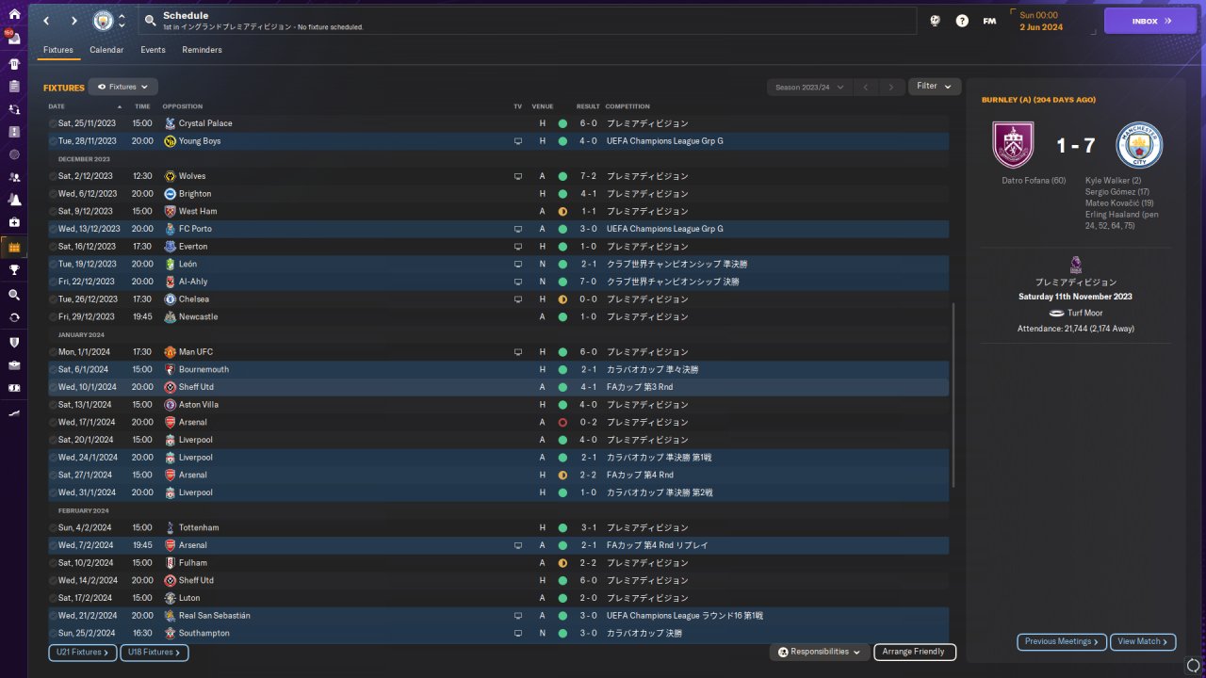1206x678 pixels.
Task: Select the Al-Ahly 7 - 0 result
Action: point(588,282)
